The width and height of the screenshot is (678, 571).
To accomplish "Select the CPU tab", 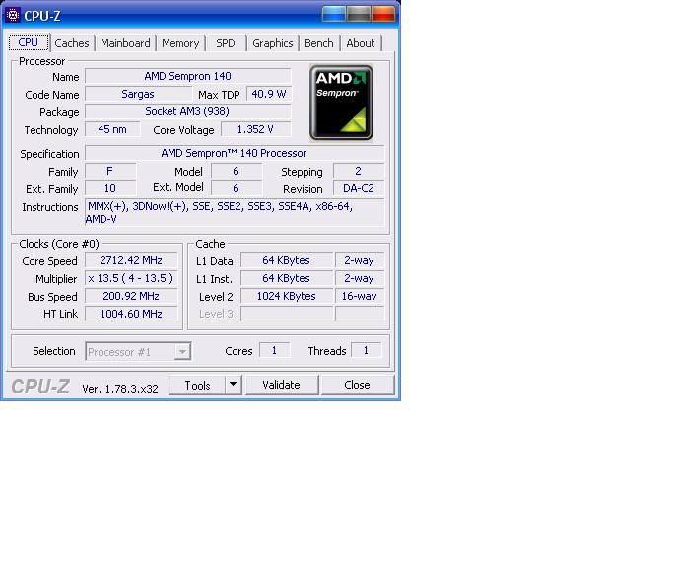I will point(29,43).
